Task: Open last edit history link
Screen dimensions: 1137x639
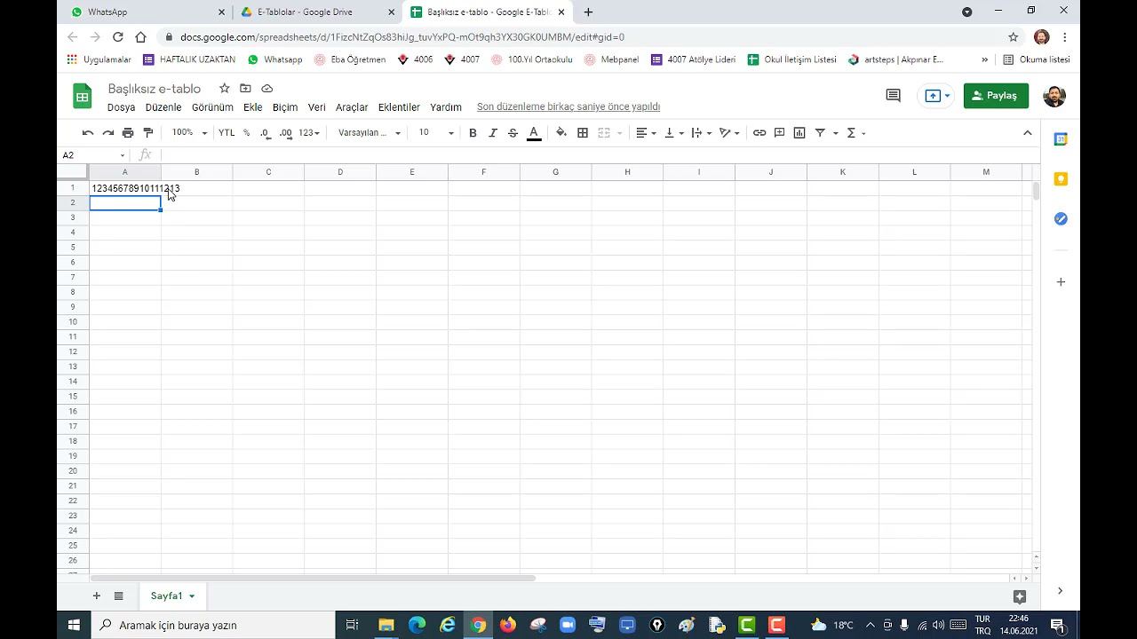Action: click(x=568, y=106)
